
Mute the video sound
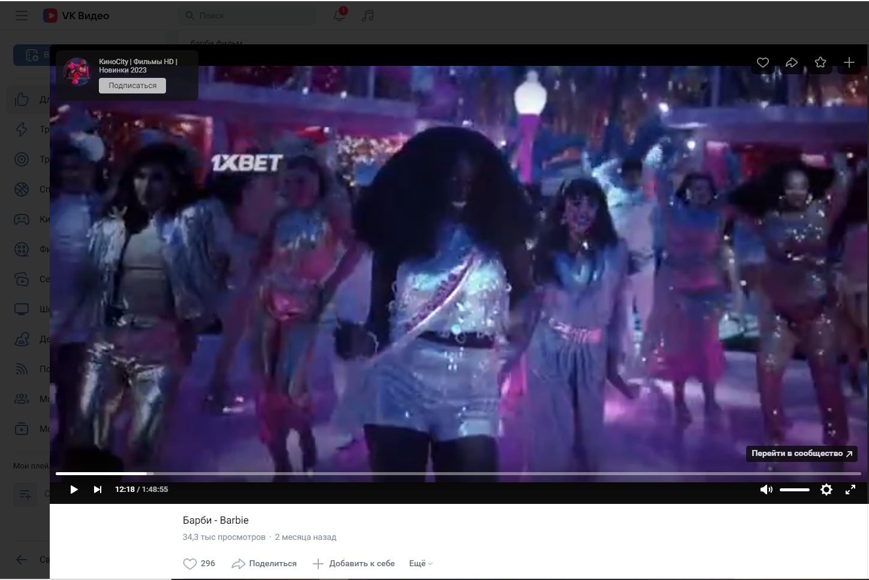766,490
